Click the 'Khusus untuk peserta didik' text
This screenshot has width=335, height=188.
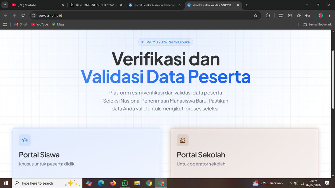tap(47, 164)
